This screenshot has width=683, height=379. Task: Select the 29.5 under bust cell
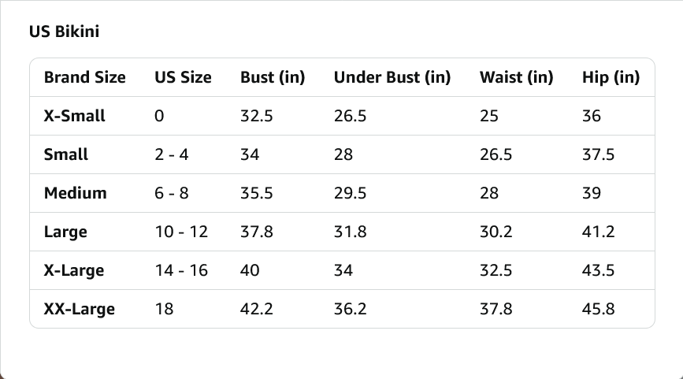[x=351, y=193]
